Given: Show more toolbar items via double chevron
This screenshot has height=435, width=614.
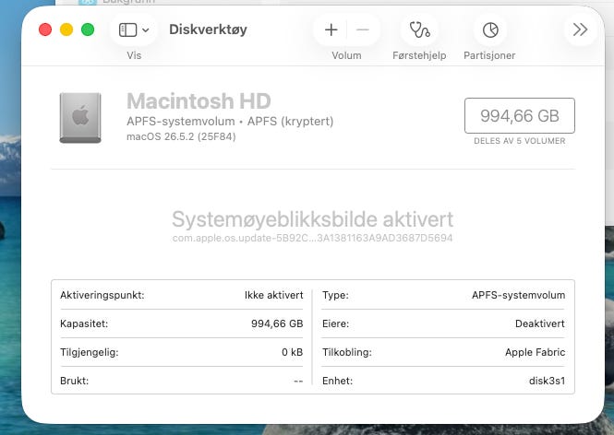Looking at the screenshot, I should (x=580, y=29).
